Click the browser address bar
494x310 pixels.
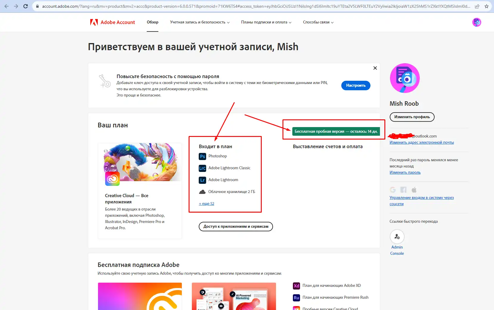pos(255,6)
